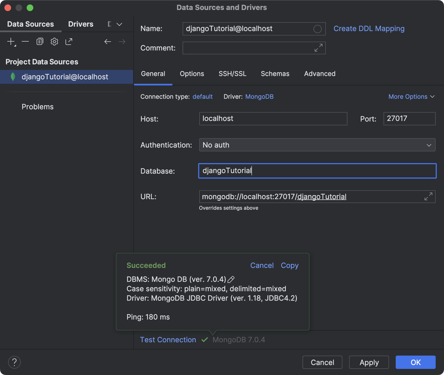Switch to Drivers tab

click(81, 24)
